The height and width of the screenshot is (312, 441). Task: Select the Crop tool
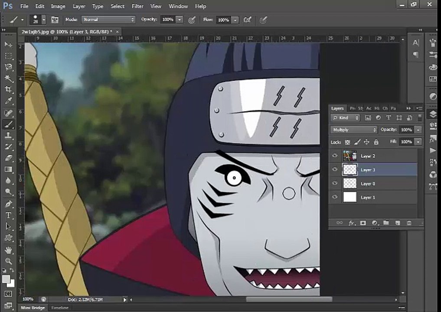(x=8, y=89)
